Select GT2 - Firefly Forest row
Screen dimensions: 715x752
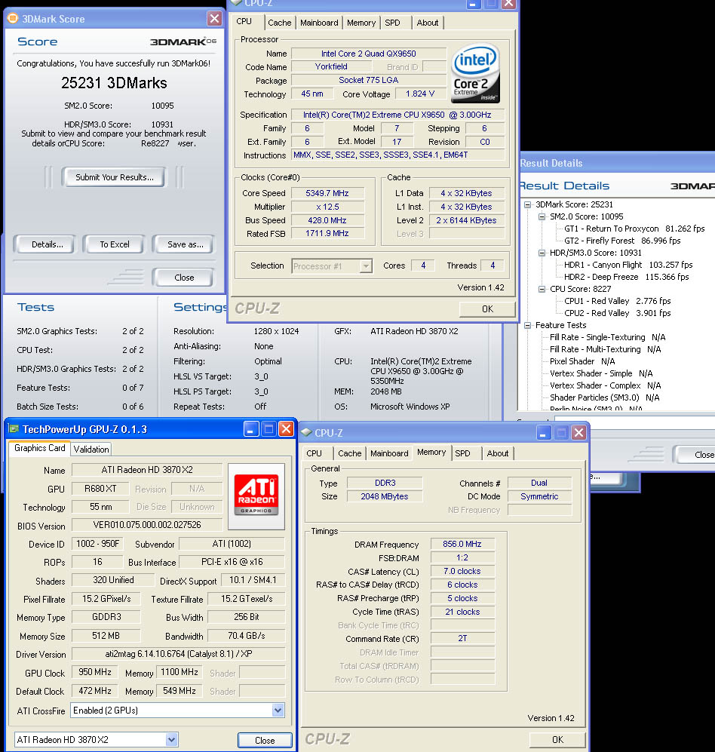coord(622,241)
